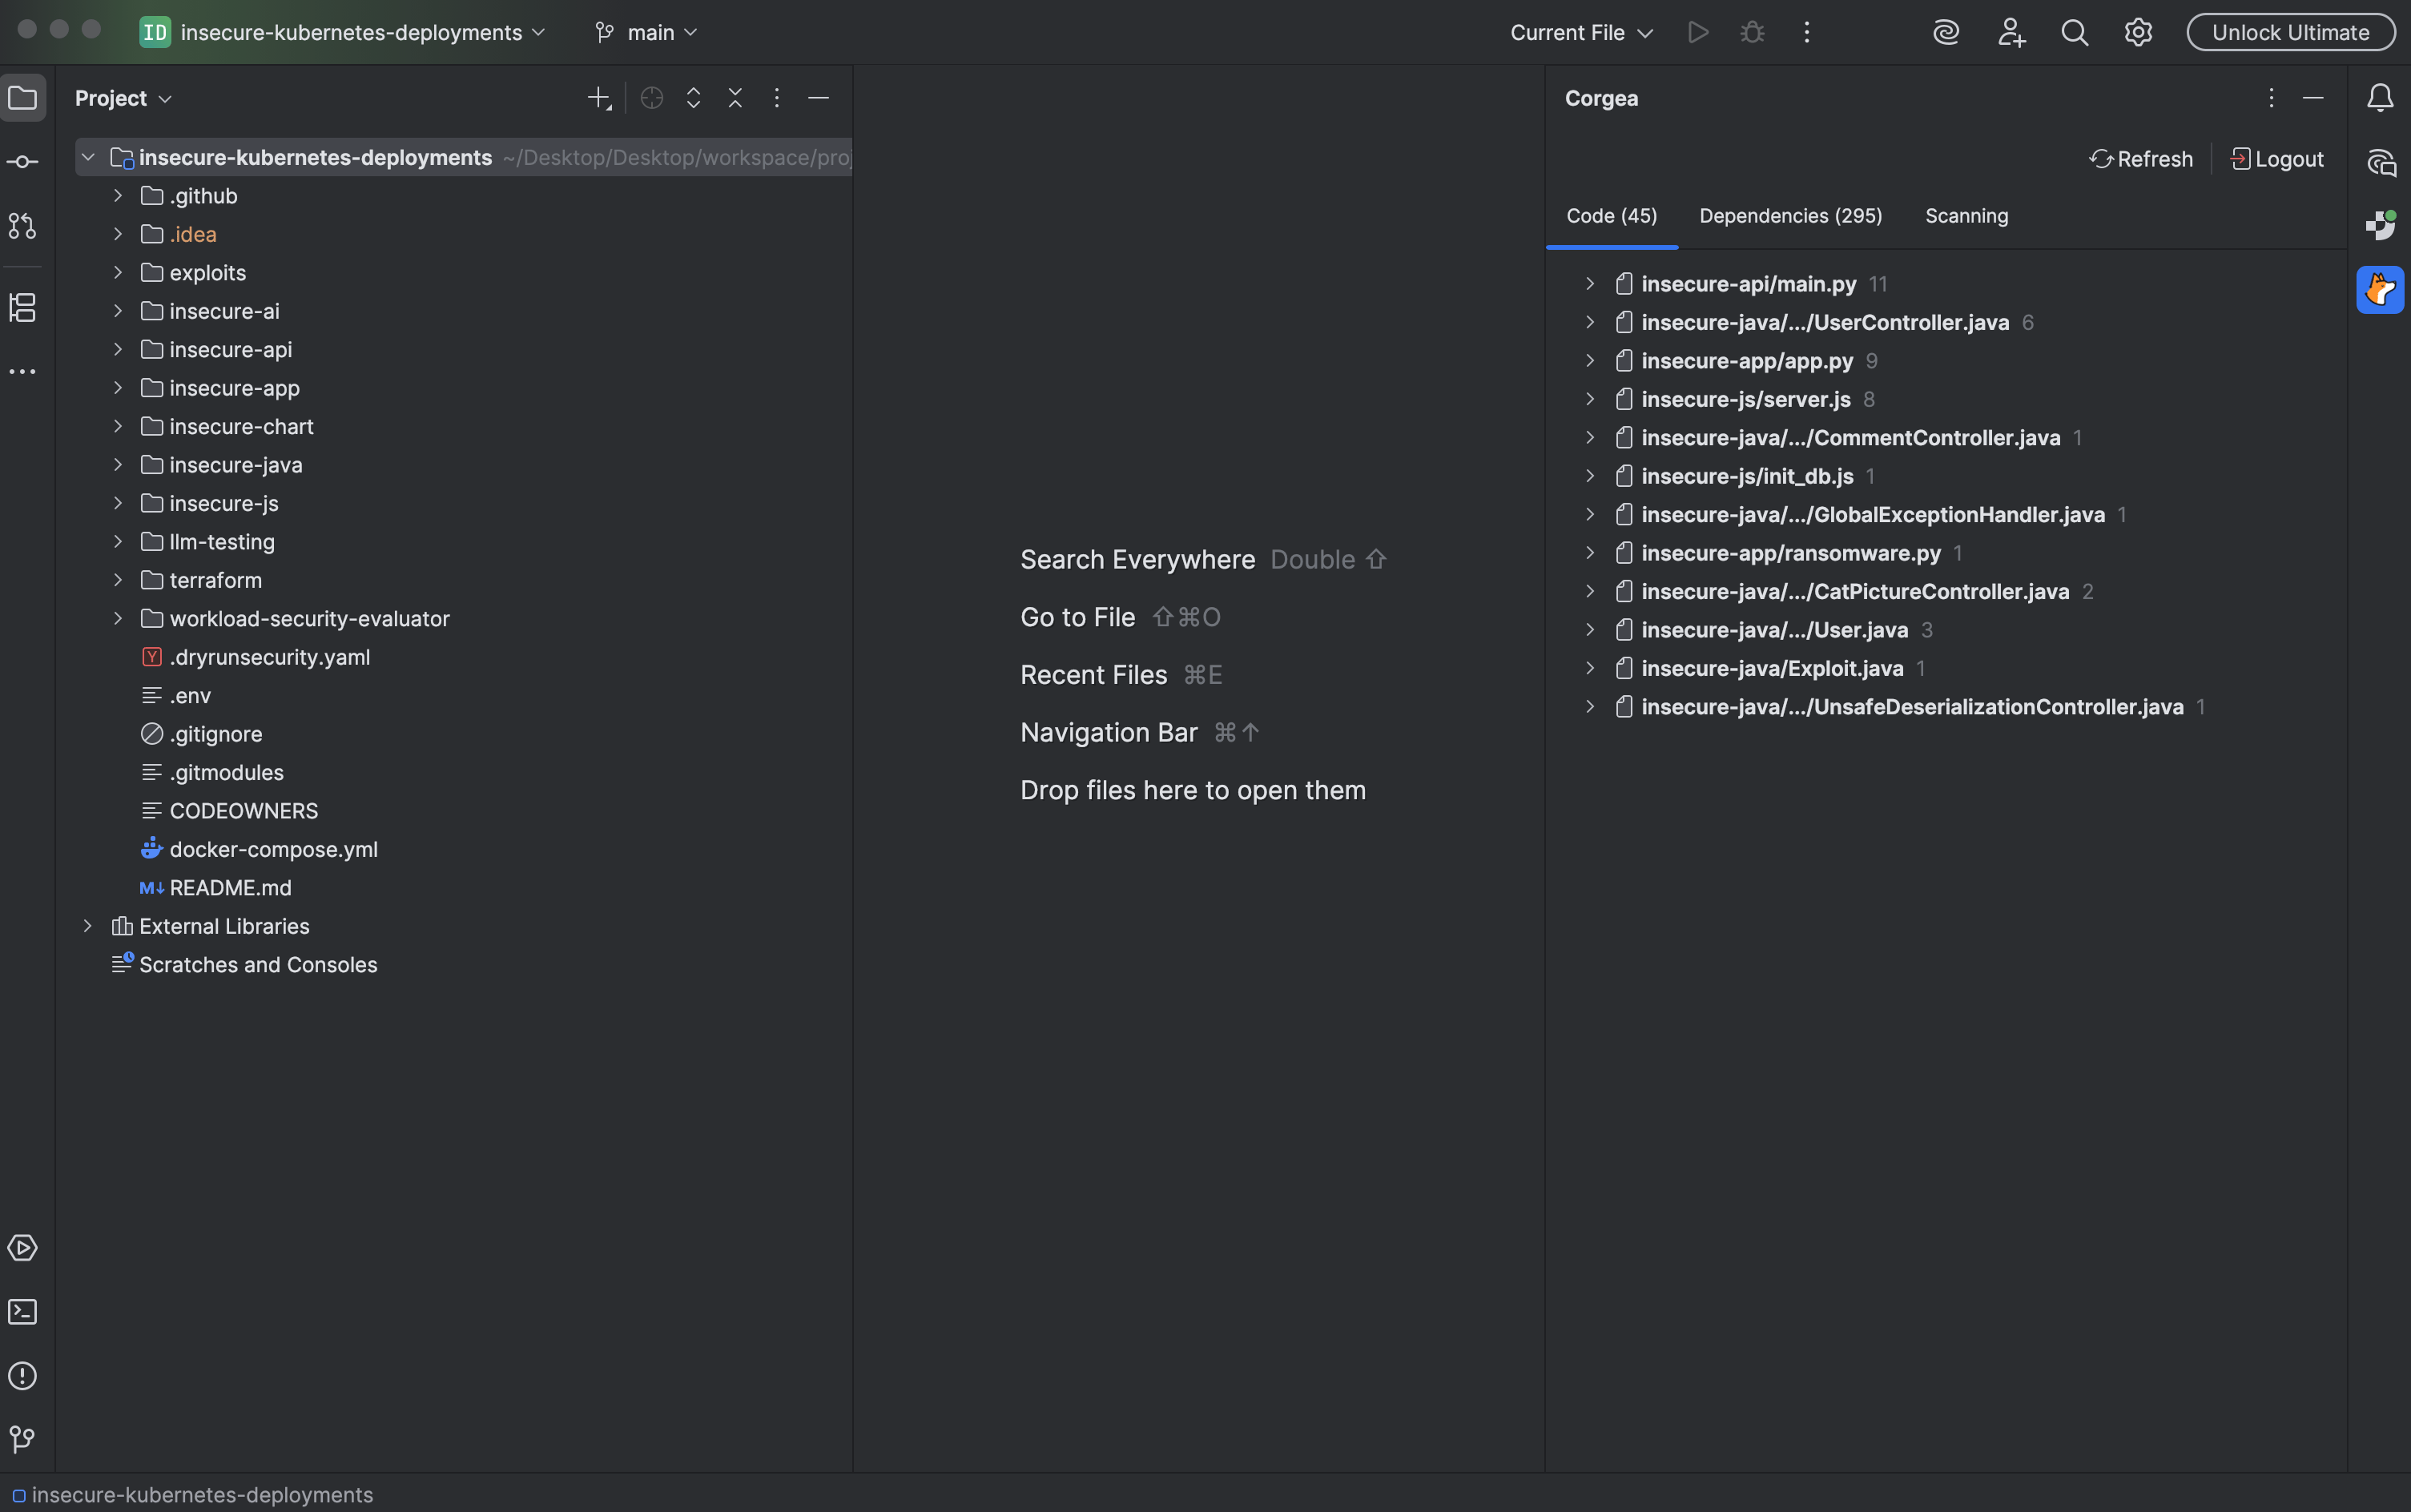This screenshot has width=2411, height=1512.
Task: Show more tool windows ellipsis
Action: [x=23, y=372]
